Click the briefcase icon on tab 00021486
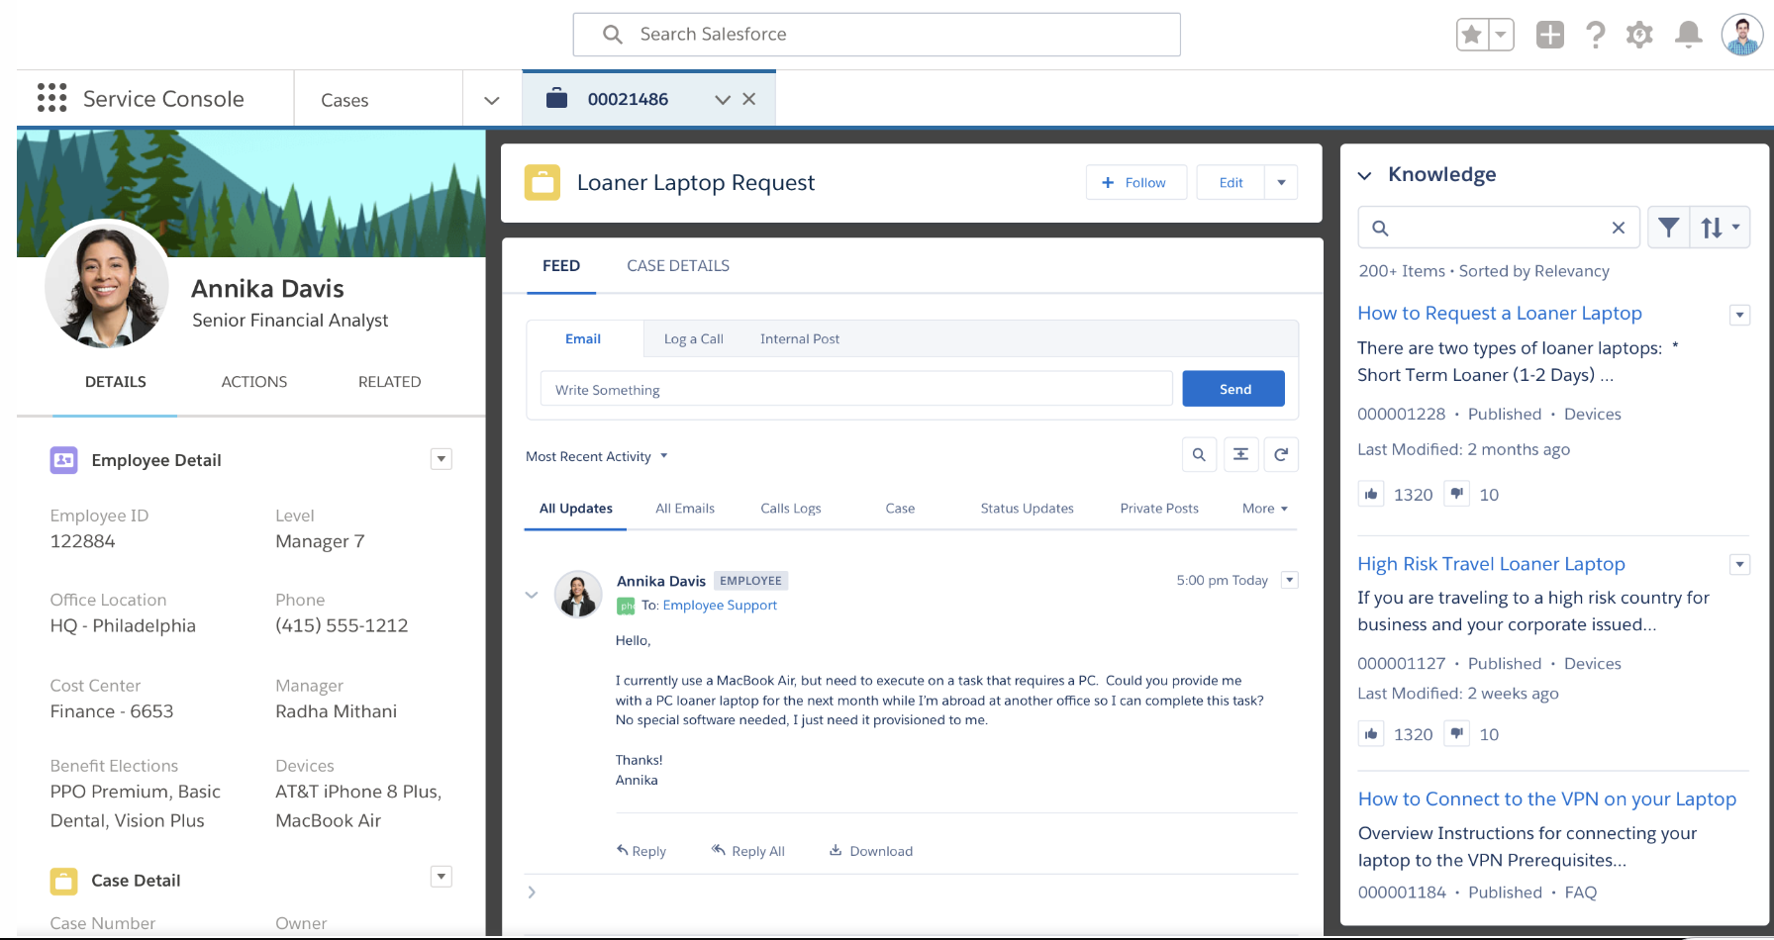The image size is (1774, 940). (x=557, y=99)
